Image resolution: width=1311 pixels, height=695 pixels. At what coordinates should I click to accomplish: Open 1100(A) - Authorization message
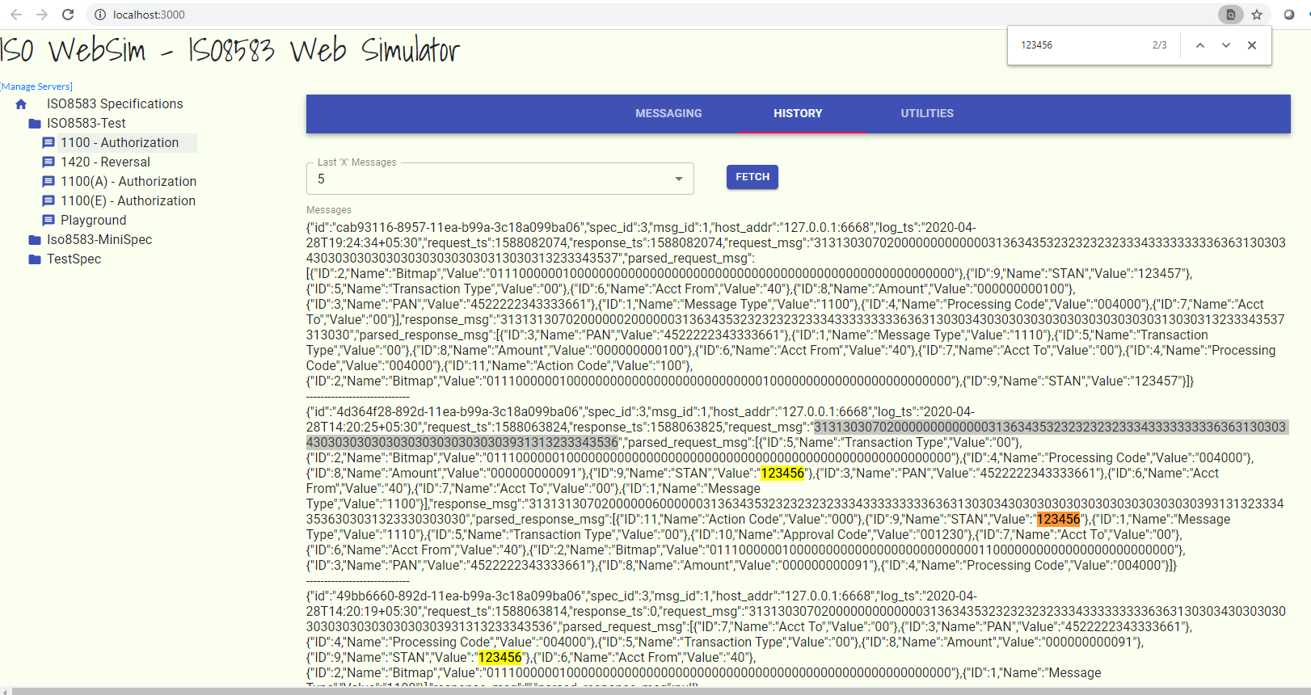click(x=128, y=182)
